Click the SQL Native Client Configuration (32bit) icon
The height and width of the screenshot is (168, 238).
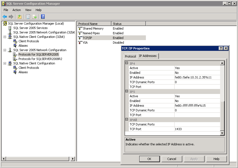(10, 37)
